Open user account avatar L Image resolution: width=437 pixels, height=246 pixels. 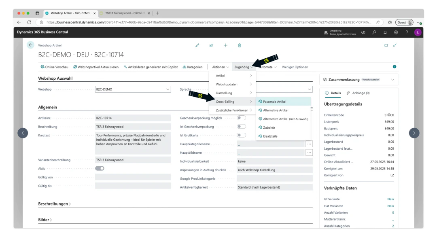pyautogui.click(x=418, y=32)
